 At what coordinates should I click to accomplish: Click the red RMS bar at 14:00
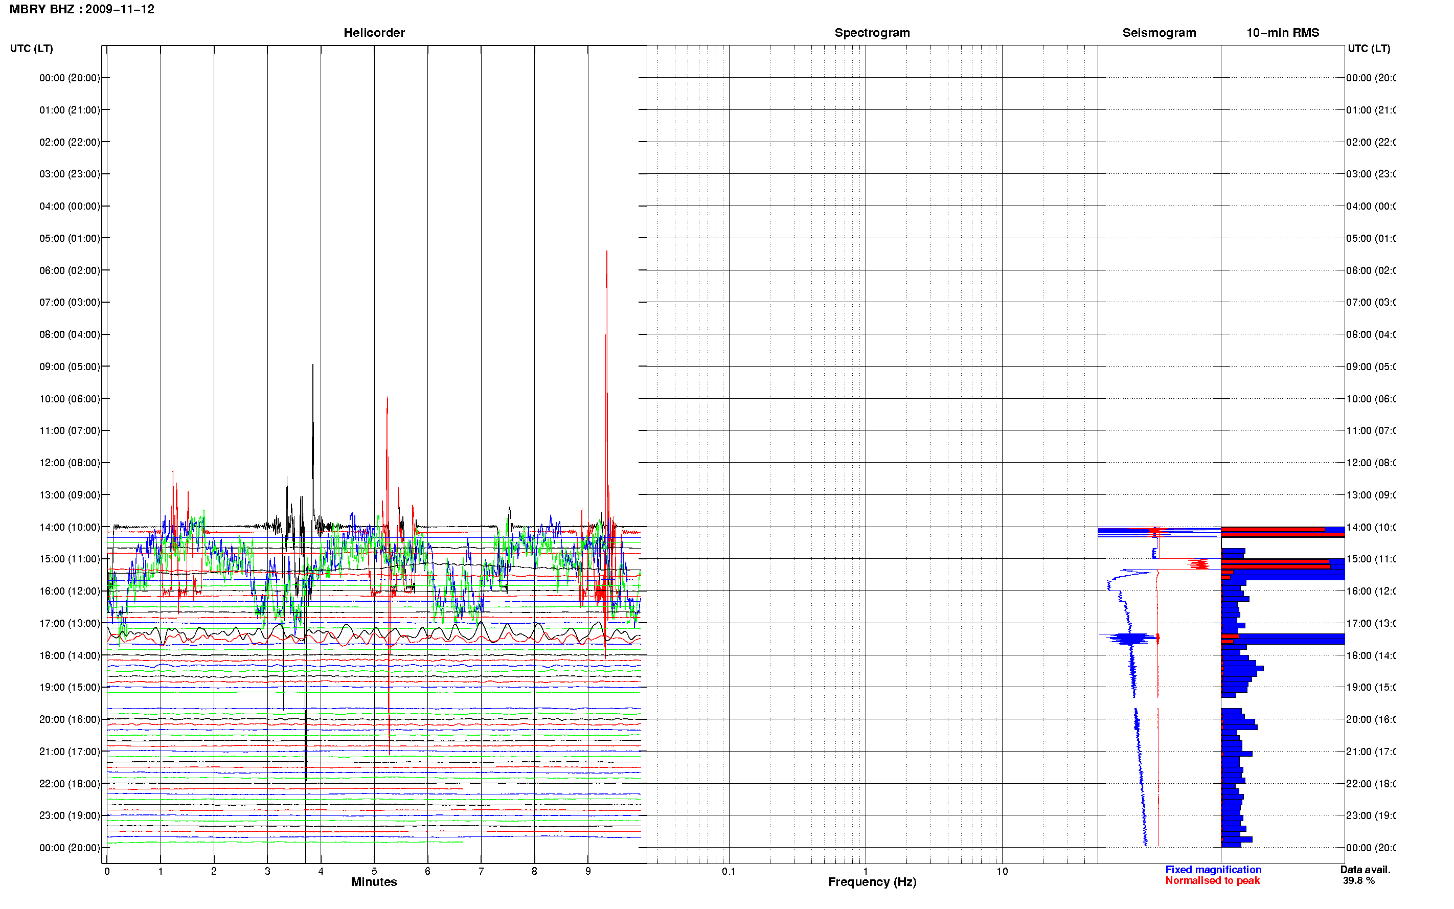pos(1273,530)
